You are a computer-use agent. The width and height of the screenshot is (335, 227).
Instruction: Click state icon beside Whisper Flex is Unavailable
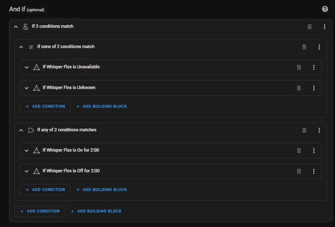click(36, 67)
